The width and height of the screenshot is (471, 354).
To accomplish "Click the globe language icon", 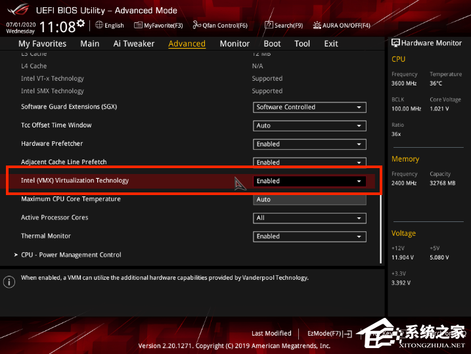I will pyautogui.click(x=99, y=25).
